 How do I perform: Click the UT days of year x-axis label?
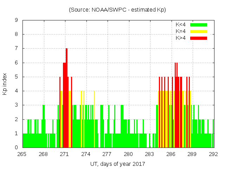point(117,164)
